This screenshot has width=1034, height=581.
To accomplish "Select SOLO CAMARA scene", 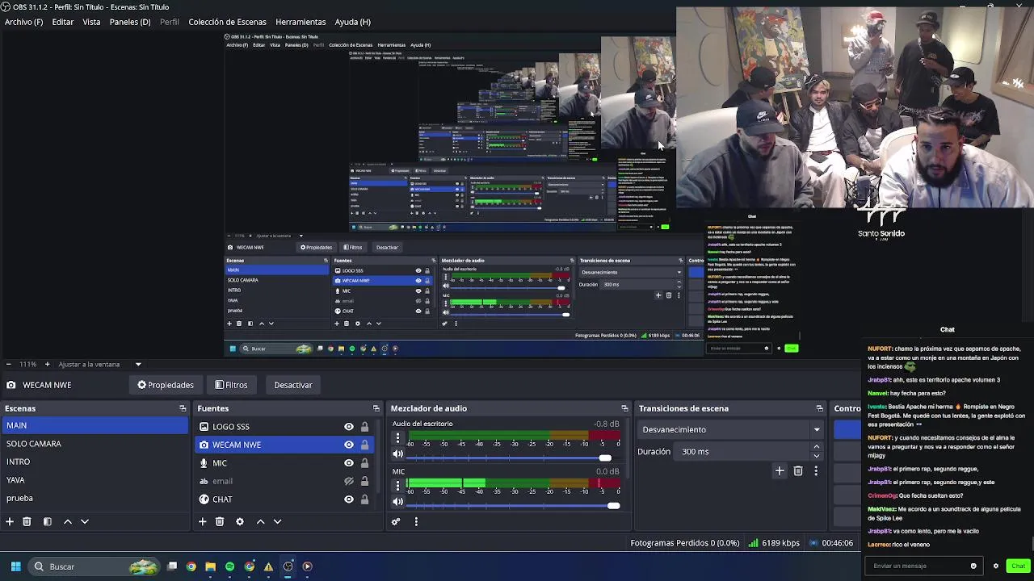I will tap(95, 444).
